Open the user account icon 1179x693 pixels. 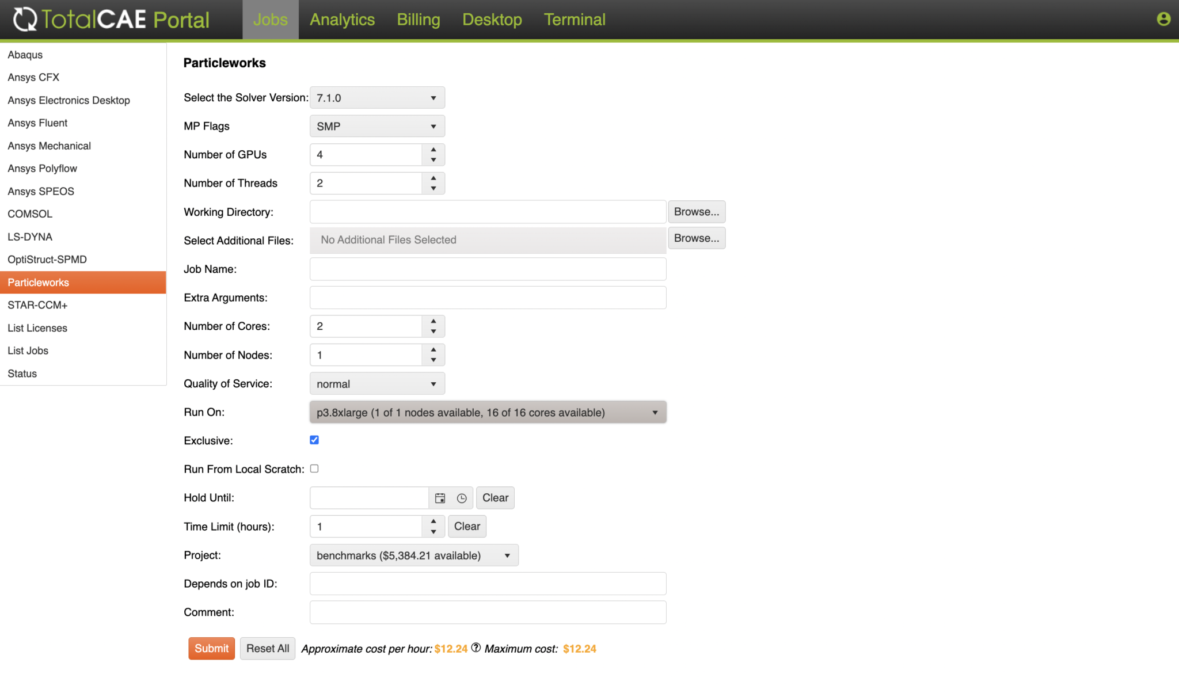1163,20
